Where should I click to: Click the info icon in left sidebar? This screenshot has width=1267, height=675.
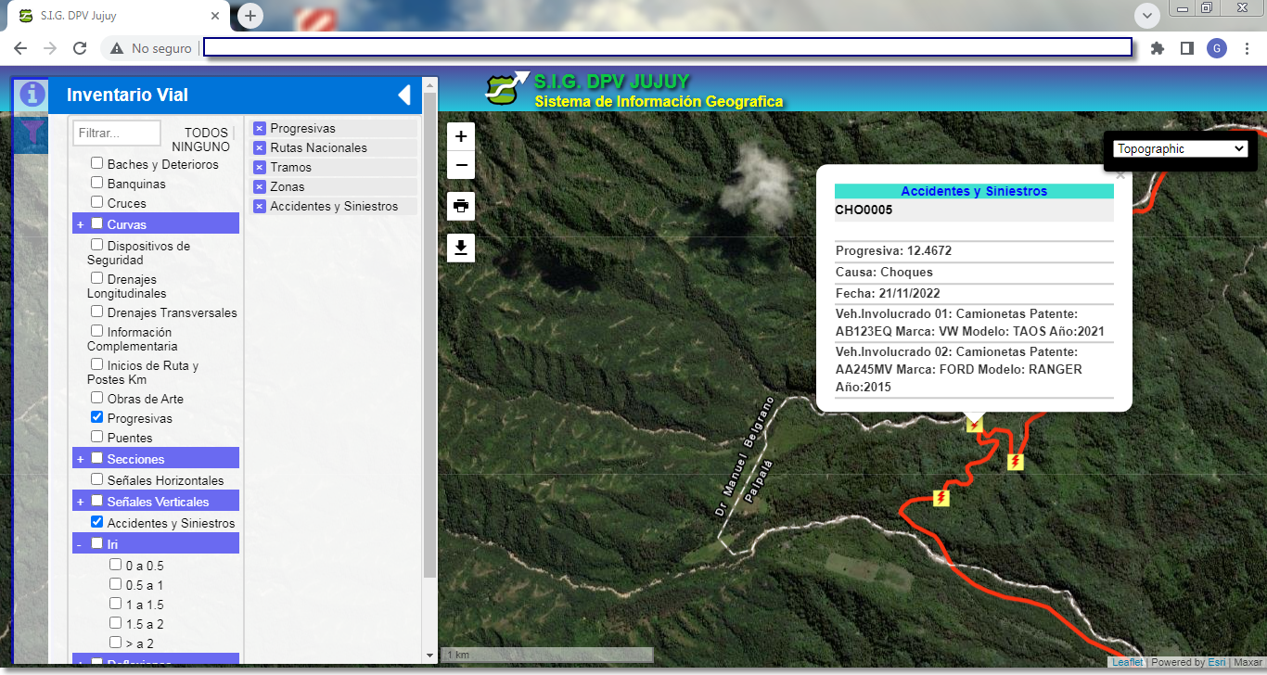click(x=32, y=94)
